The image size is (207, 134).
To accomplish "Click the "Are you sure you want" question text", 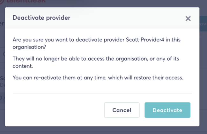I will (x=96, y=44).
